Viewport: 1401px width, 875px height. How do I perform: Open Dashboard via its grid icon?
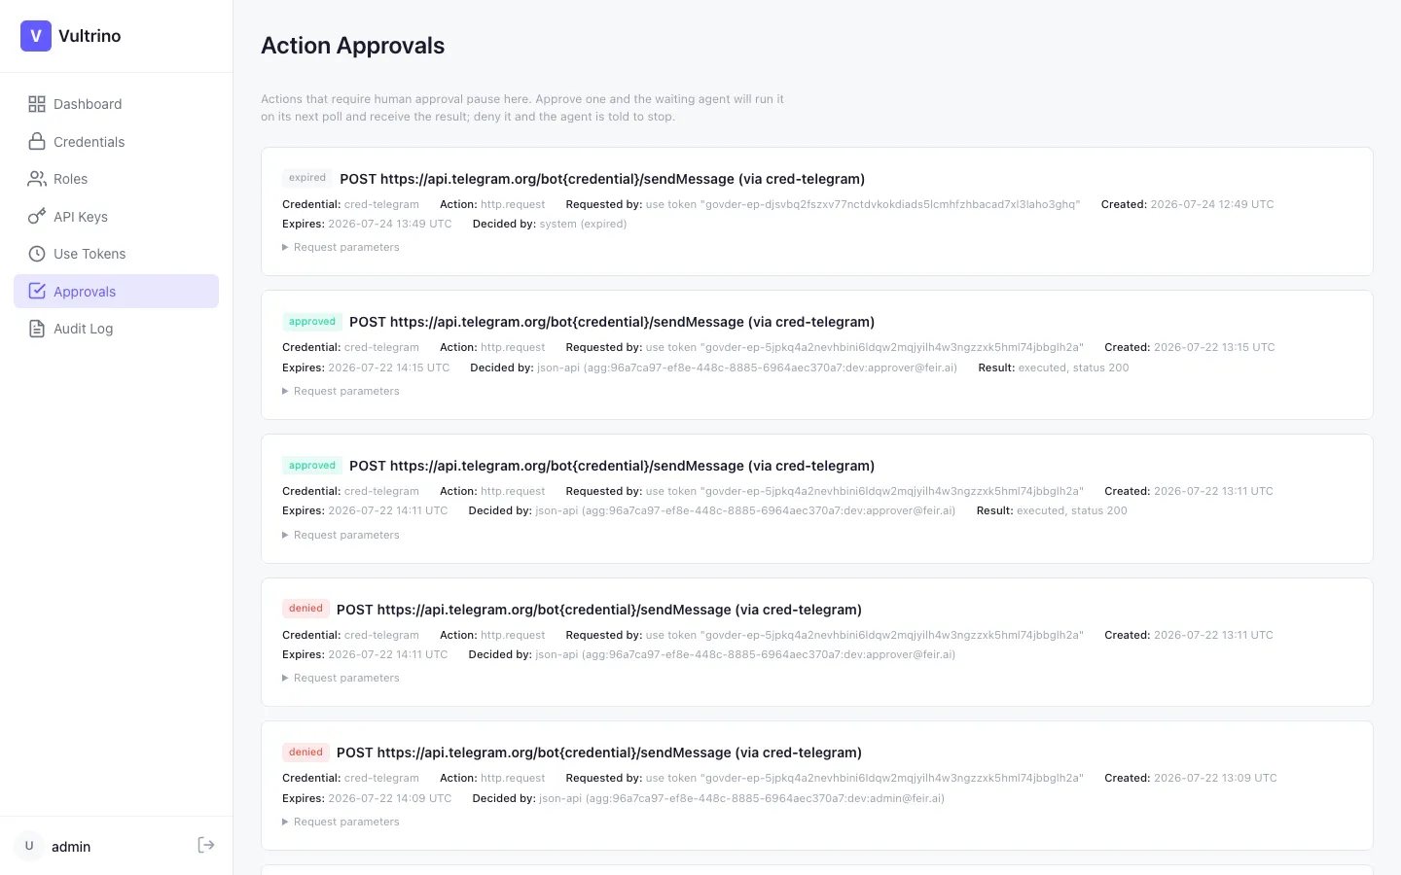[x=37, y=104]
